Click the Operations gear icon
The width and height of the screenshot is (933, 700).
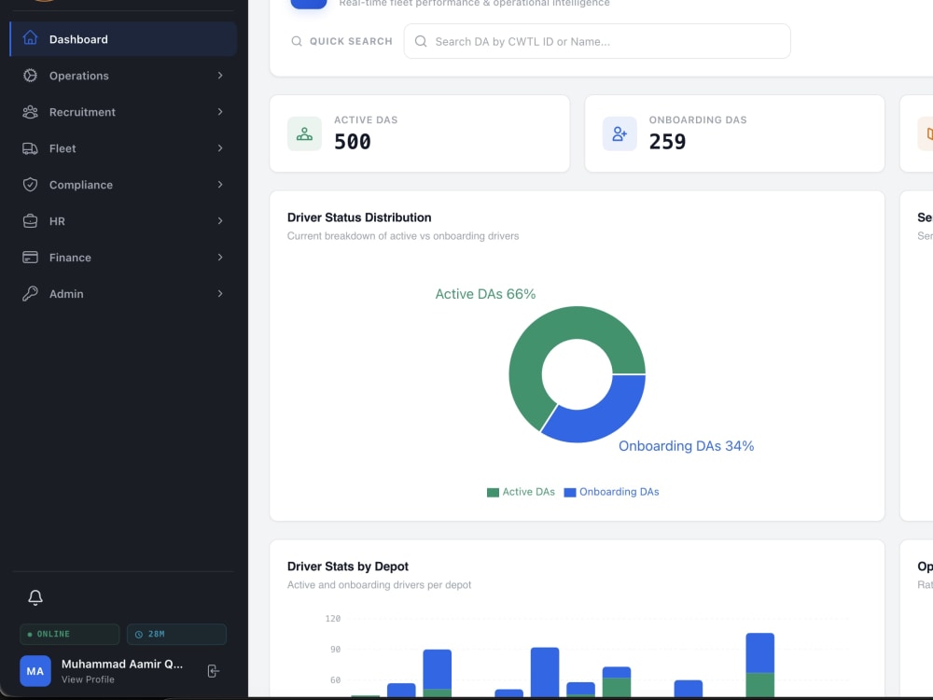pyautogui.click(x=30, y=75)
